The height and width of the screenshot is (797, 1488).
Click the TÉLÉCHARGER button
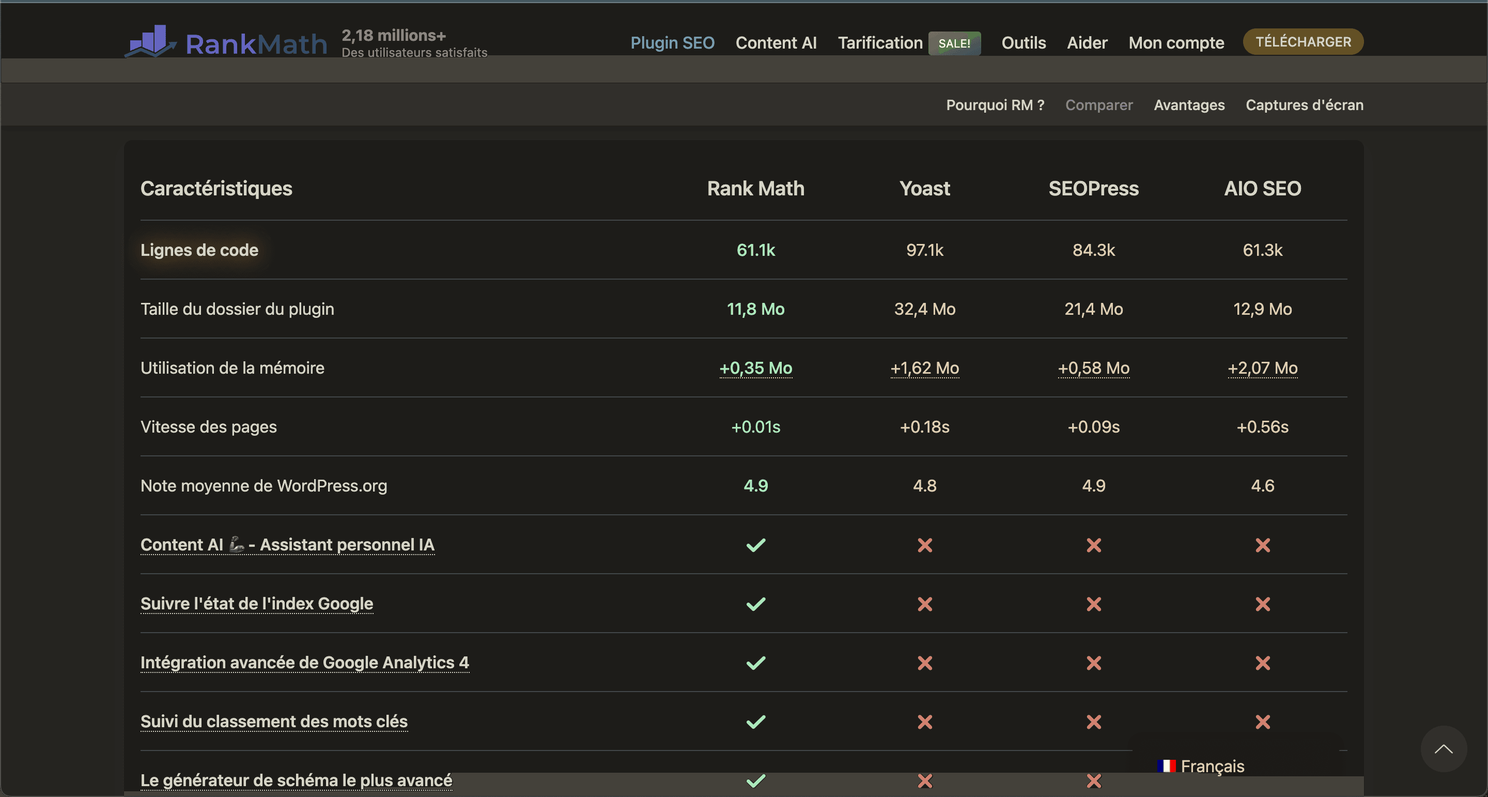(1303, 42)
